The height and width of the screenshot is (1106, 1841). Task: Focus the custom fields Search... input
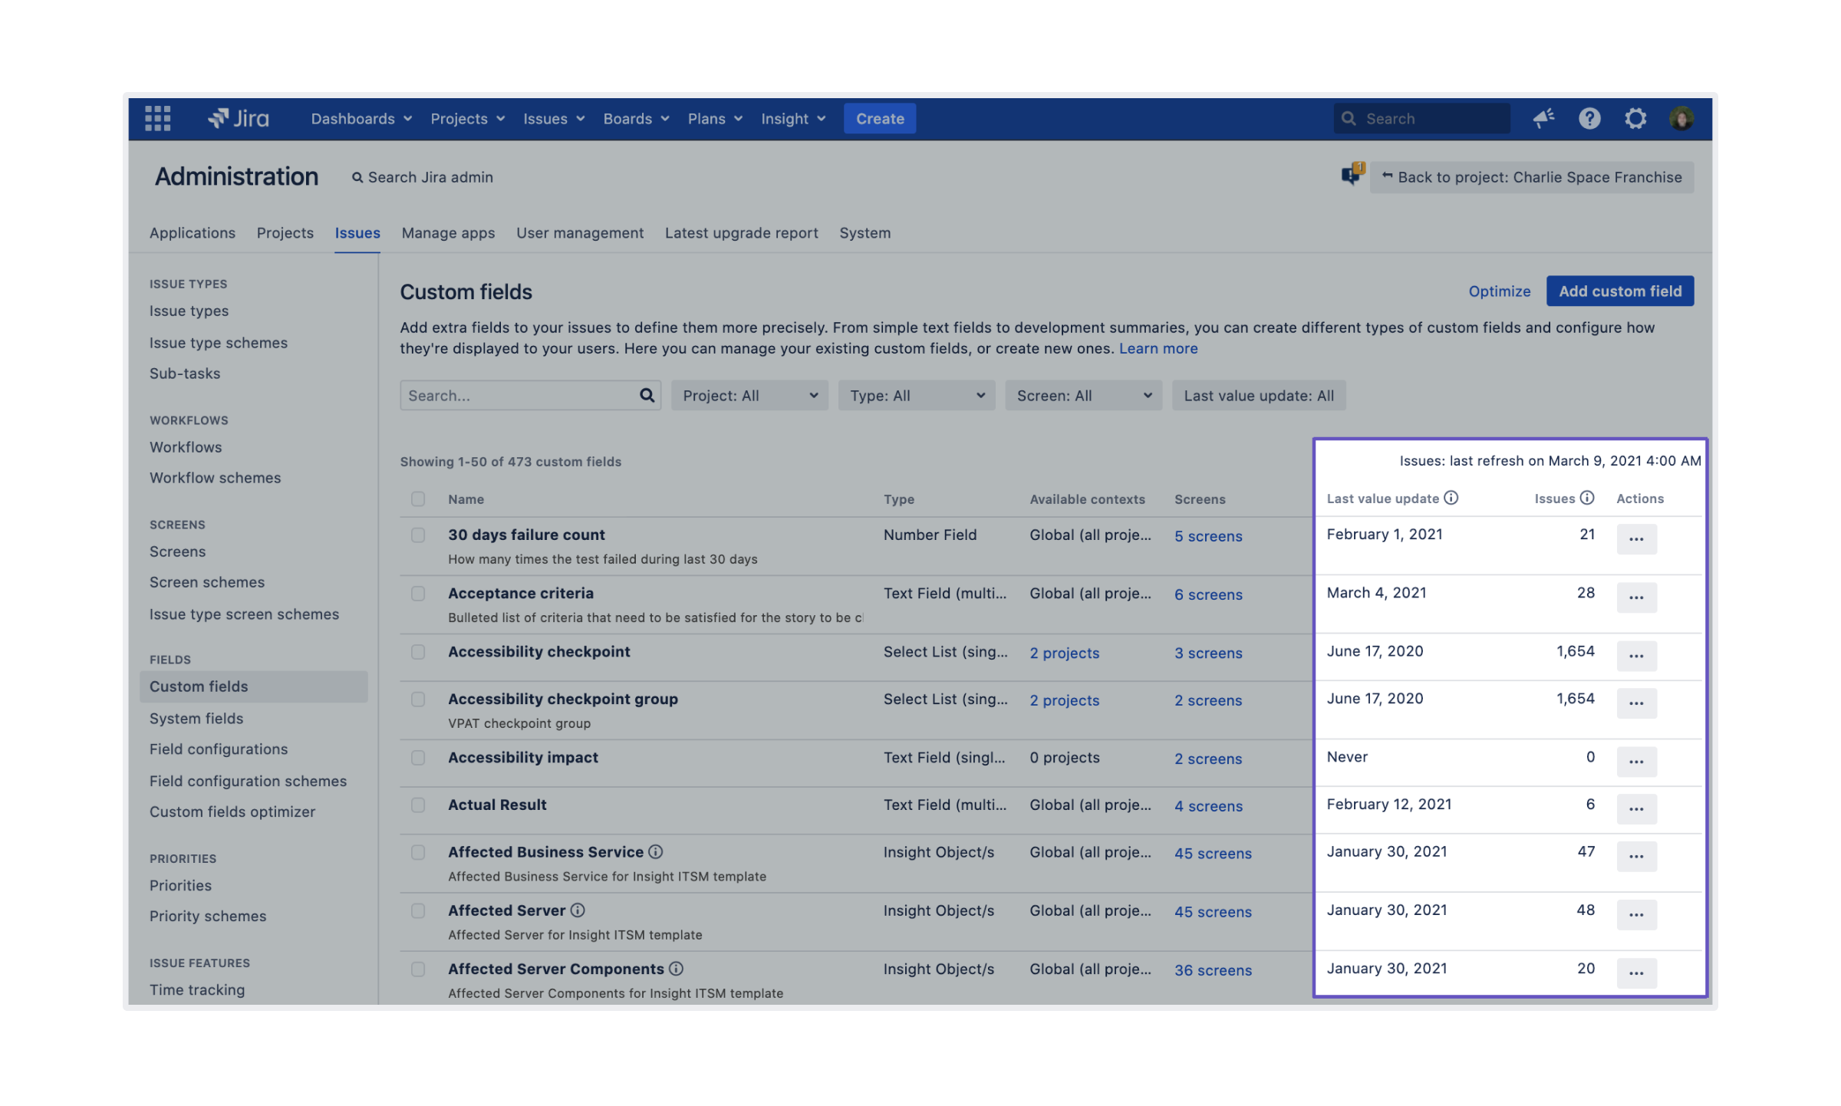pos(530,395)
